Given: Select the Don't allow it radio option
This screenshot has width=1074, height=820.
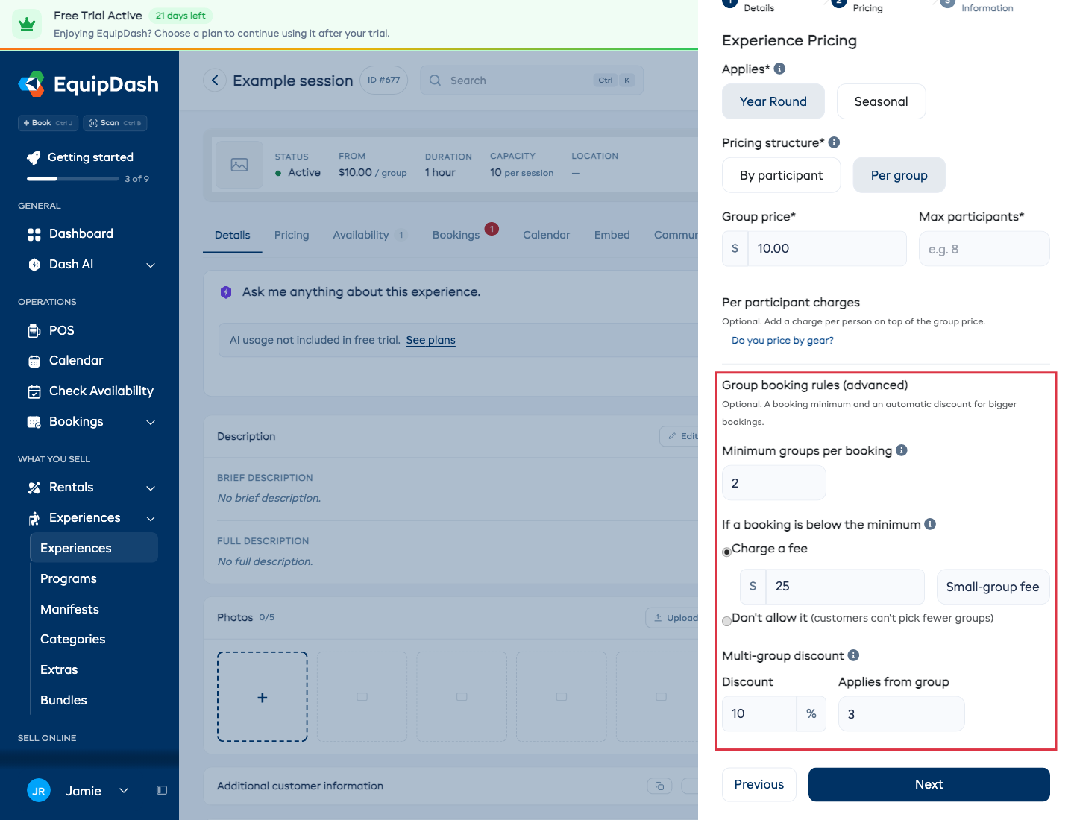Looking at the screenshot, I should [x=726, y=621].
